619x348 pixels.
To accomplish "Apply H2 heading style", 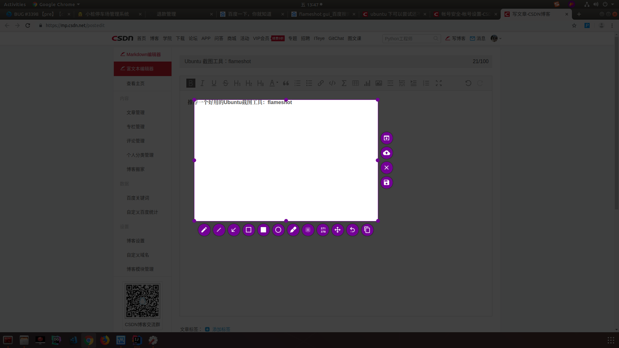I will [x=249, y=83].
